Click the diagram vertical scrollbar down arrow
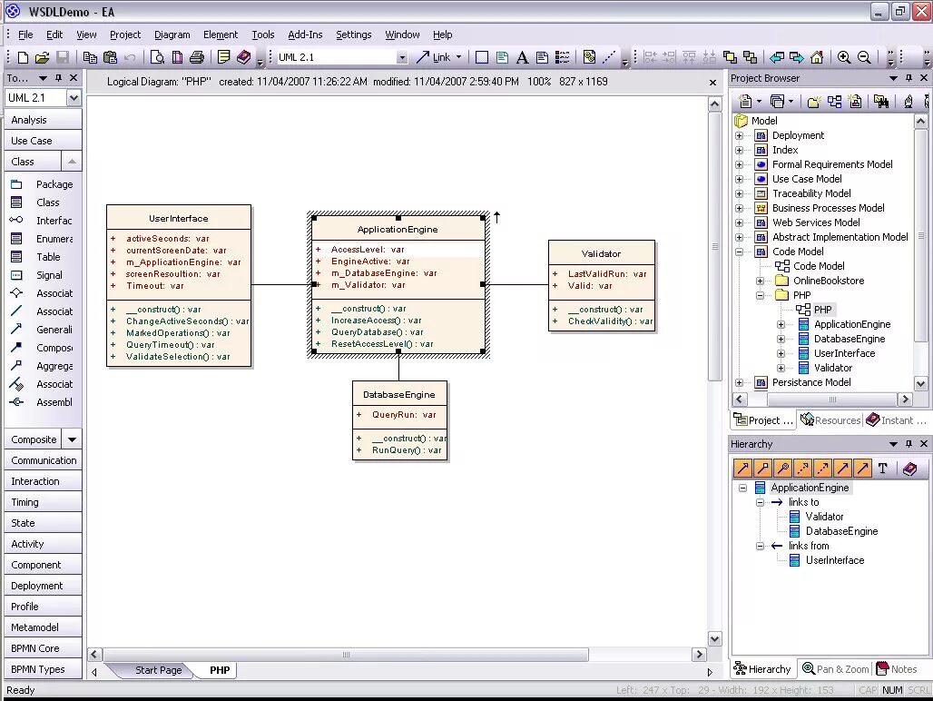The image size is (933, 701). click(714, 639)
